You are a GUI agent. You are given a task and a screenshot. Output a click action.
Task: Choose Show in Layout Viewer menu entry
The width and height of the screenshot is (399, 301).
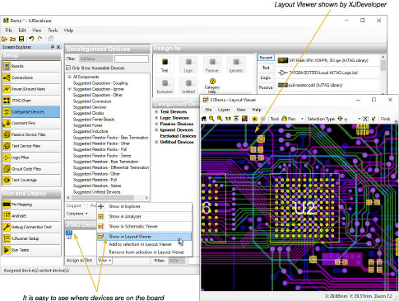144,237
